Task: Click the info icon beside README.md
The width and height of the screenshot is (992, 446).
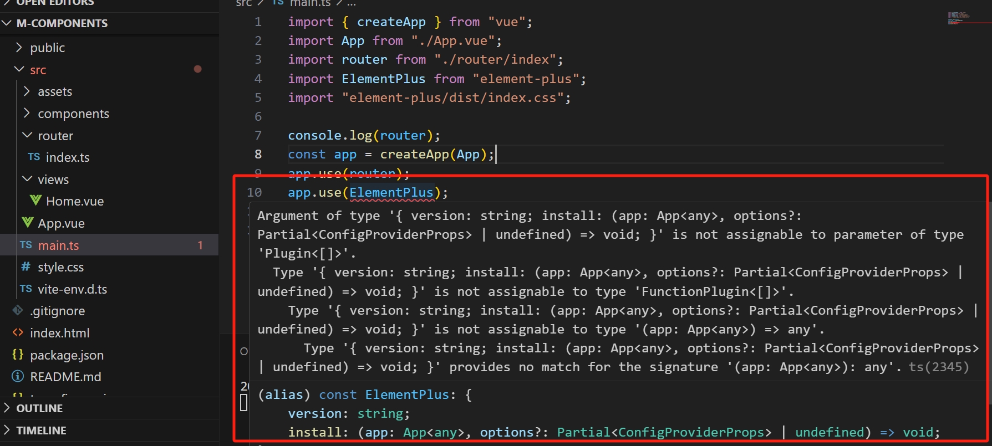Action: (18, 377)
